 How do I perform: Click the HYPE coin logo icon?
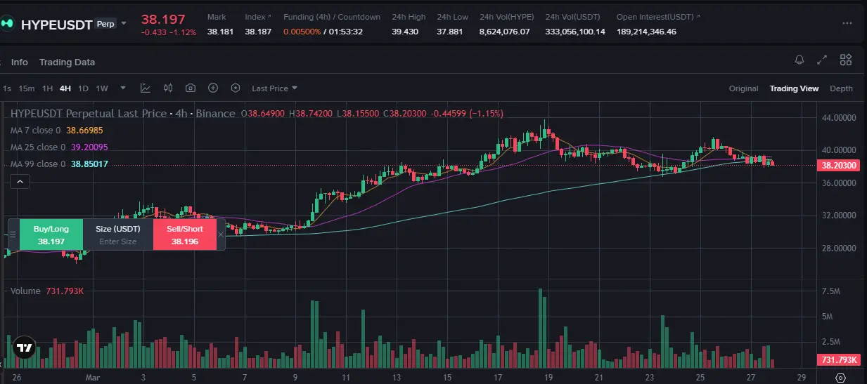(8, 24)
